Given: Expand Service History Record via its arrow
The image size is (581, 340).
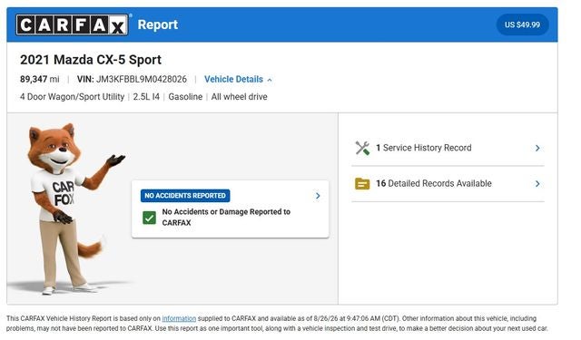Looking at the screenshot, I should [537, 148].
